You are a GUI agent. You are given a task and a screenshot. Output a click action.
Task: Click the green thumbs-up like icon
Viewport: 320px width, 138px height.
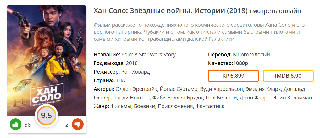[x=15, y=124]
